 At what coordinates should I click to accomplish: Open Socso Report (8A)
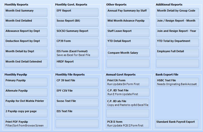point(77,22)
